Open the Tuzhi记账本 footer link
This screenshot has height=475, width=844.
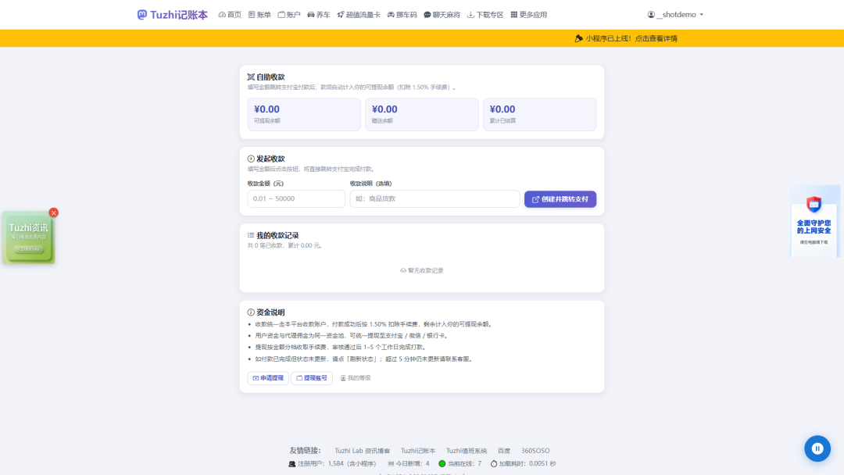(417, 450)
